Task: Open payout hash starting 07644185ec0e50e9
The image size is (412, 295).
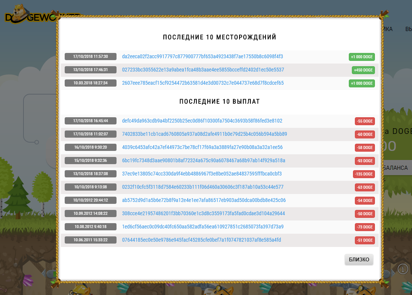Action: tap(202, 240)
